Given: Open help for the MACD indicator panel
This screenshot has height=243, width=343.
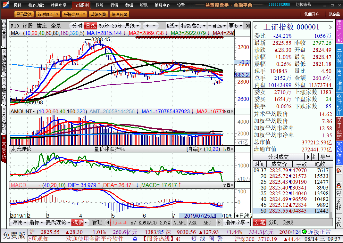Looking at the screenshot, I should (225, 185).
